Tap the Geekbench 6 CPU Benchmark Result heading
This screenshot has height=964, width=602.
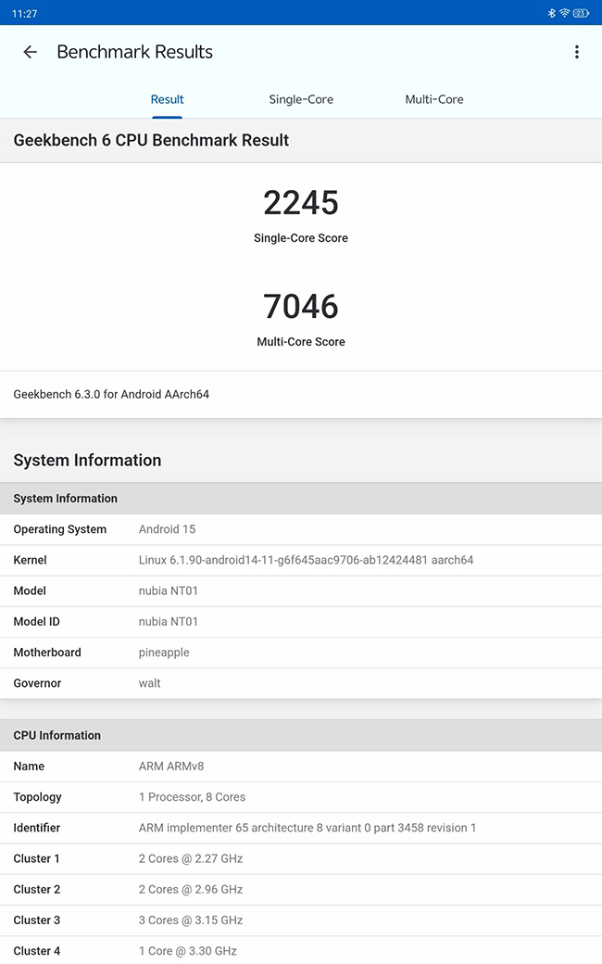[151, 140]
